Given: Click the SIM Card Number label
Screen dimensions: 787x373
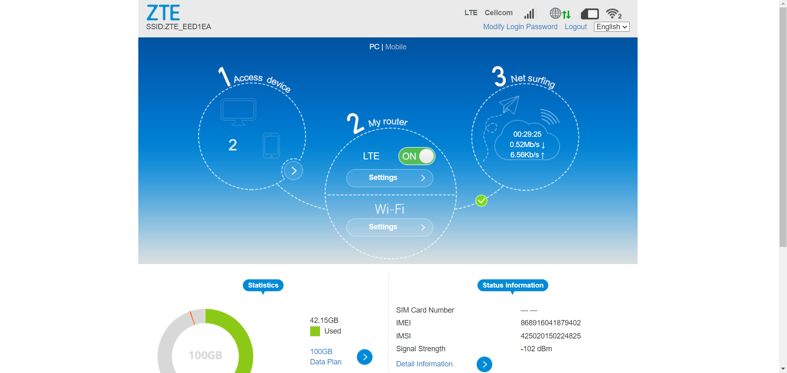Looking at the screenshot, I should pos(425,310).
